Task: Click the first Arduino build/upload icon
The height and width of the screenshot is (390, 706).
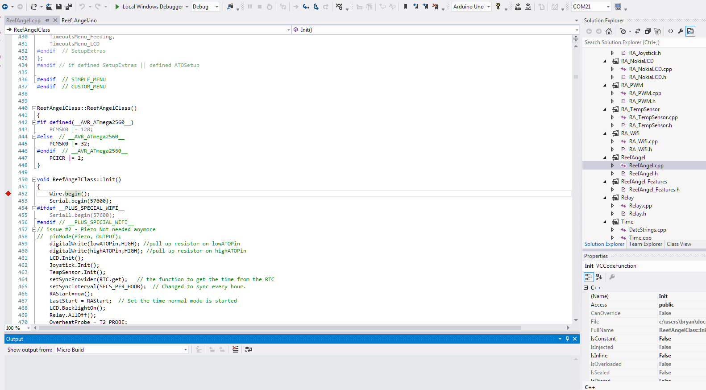Action: [518, 7]
